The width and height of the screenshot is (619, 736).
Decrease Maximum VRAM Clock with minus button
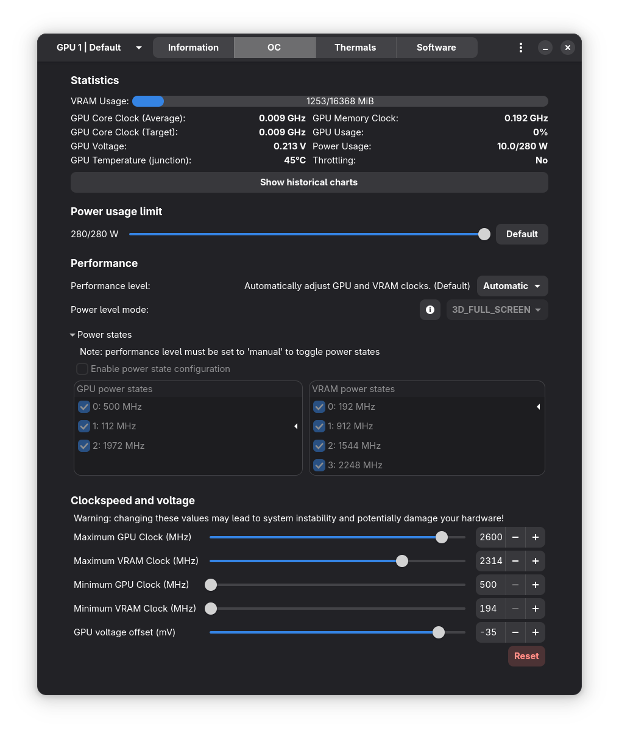pyautogui.click(x=515, y=561)
